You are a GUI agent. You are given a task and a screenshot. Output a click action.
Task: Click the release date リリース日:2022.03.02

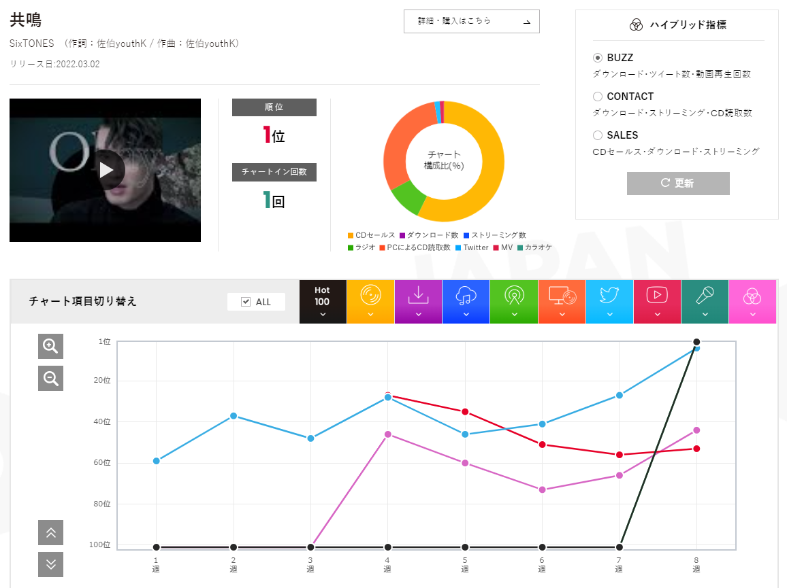pos(54,64)
